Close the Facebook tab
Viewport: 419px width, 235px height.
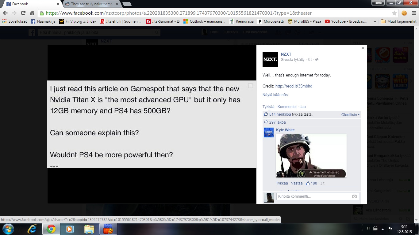pos(57,4)
